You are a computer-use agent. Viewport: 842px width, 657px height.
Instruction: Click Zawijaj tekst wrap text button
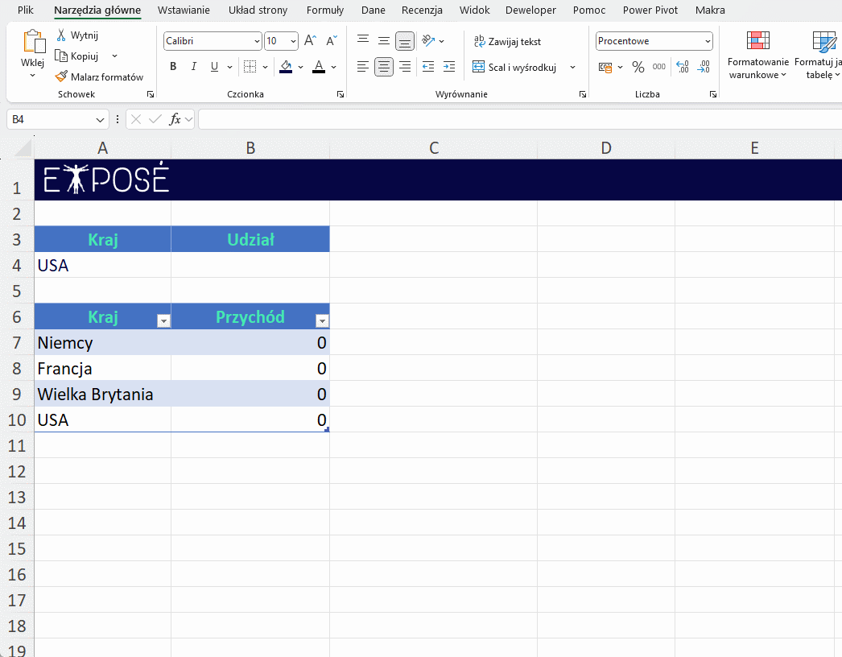[507, 41]
